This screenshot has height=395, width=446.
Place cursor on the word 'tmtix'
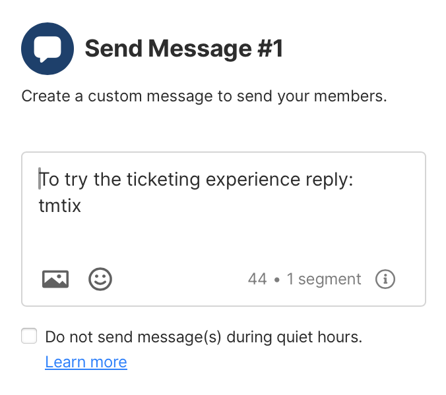coord(60,205)
